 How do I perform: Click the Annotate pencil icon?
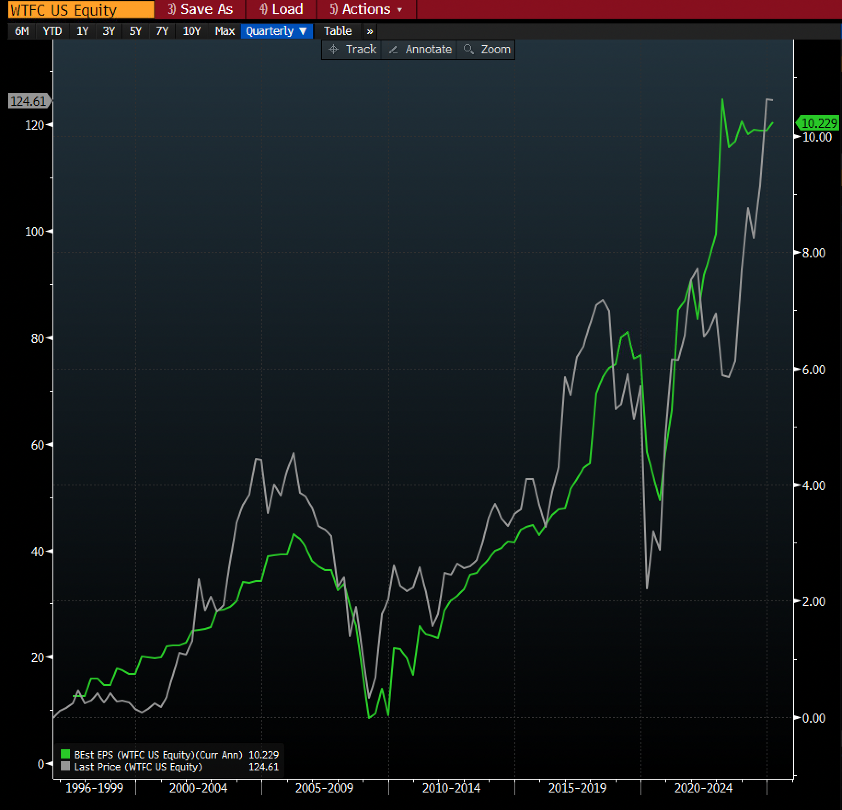point(393,50)
